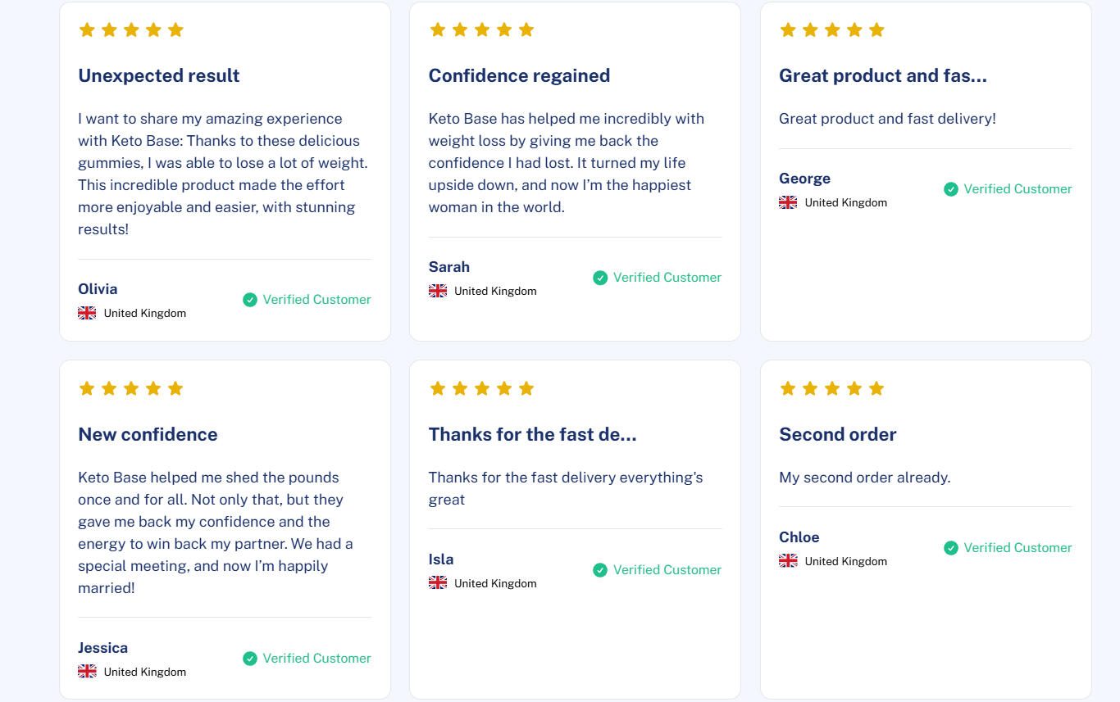Click the "Confidence regained" review title
Image resolution: width=1120 pixels, height=702 pixels.
click(519, 75)
